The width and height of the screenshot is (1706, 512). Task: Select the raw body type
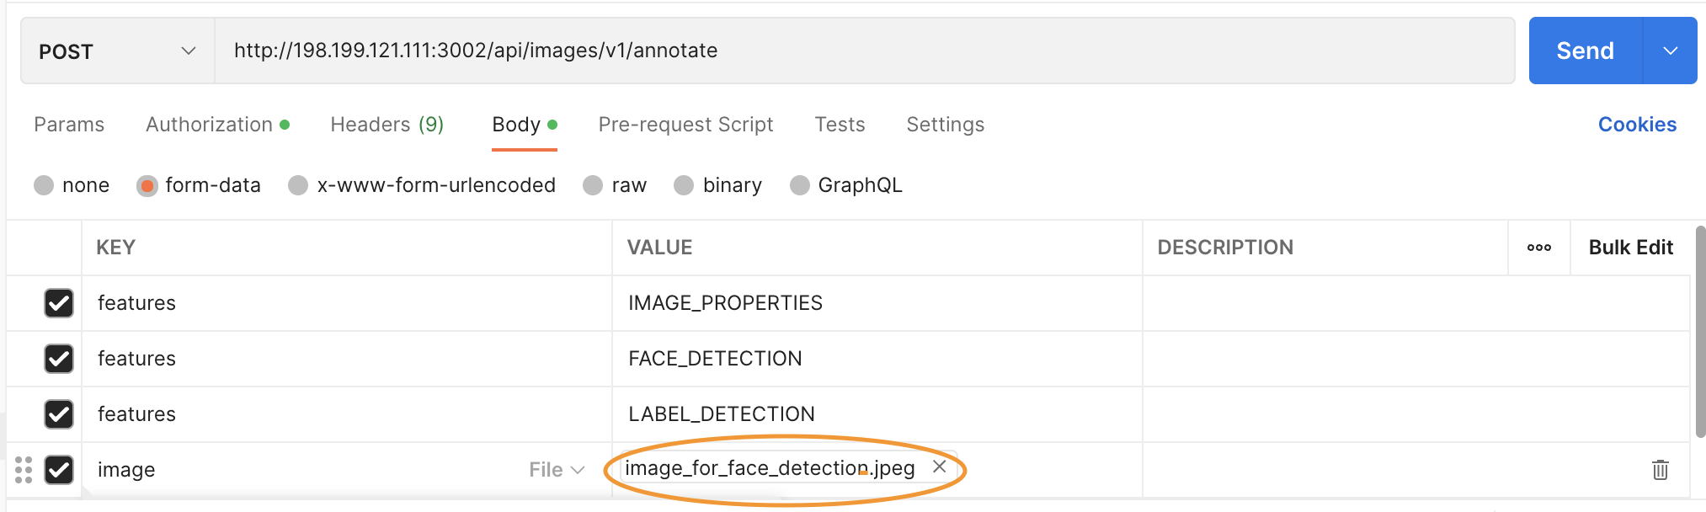(594, 185)
